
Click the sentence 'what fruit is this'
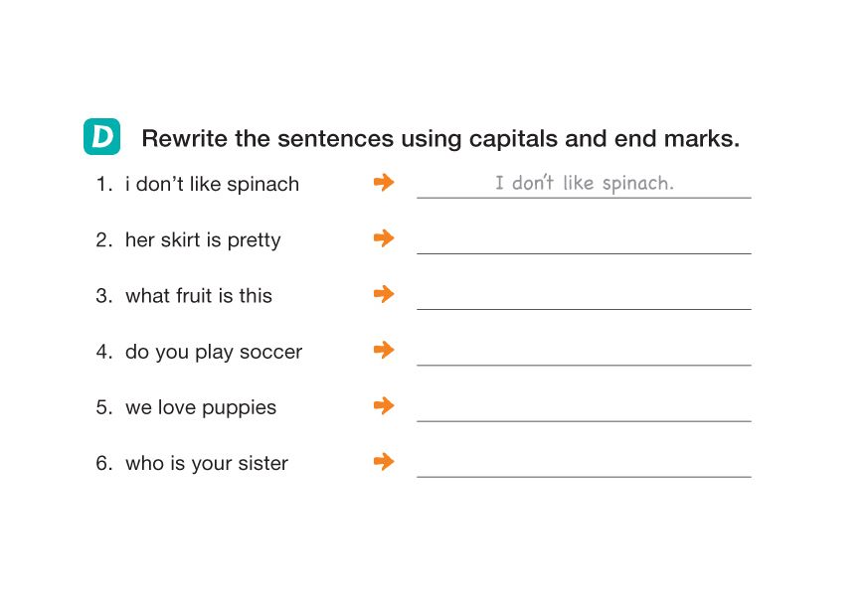[199, 295]
